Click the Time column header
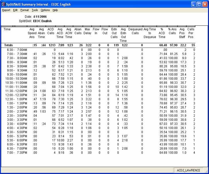 7,29
